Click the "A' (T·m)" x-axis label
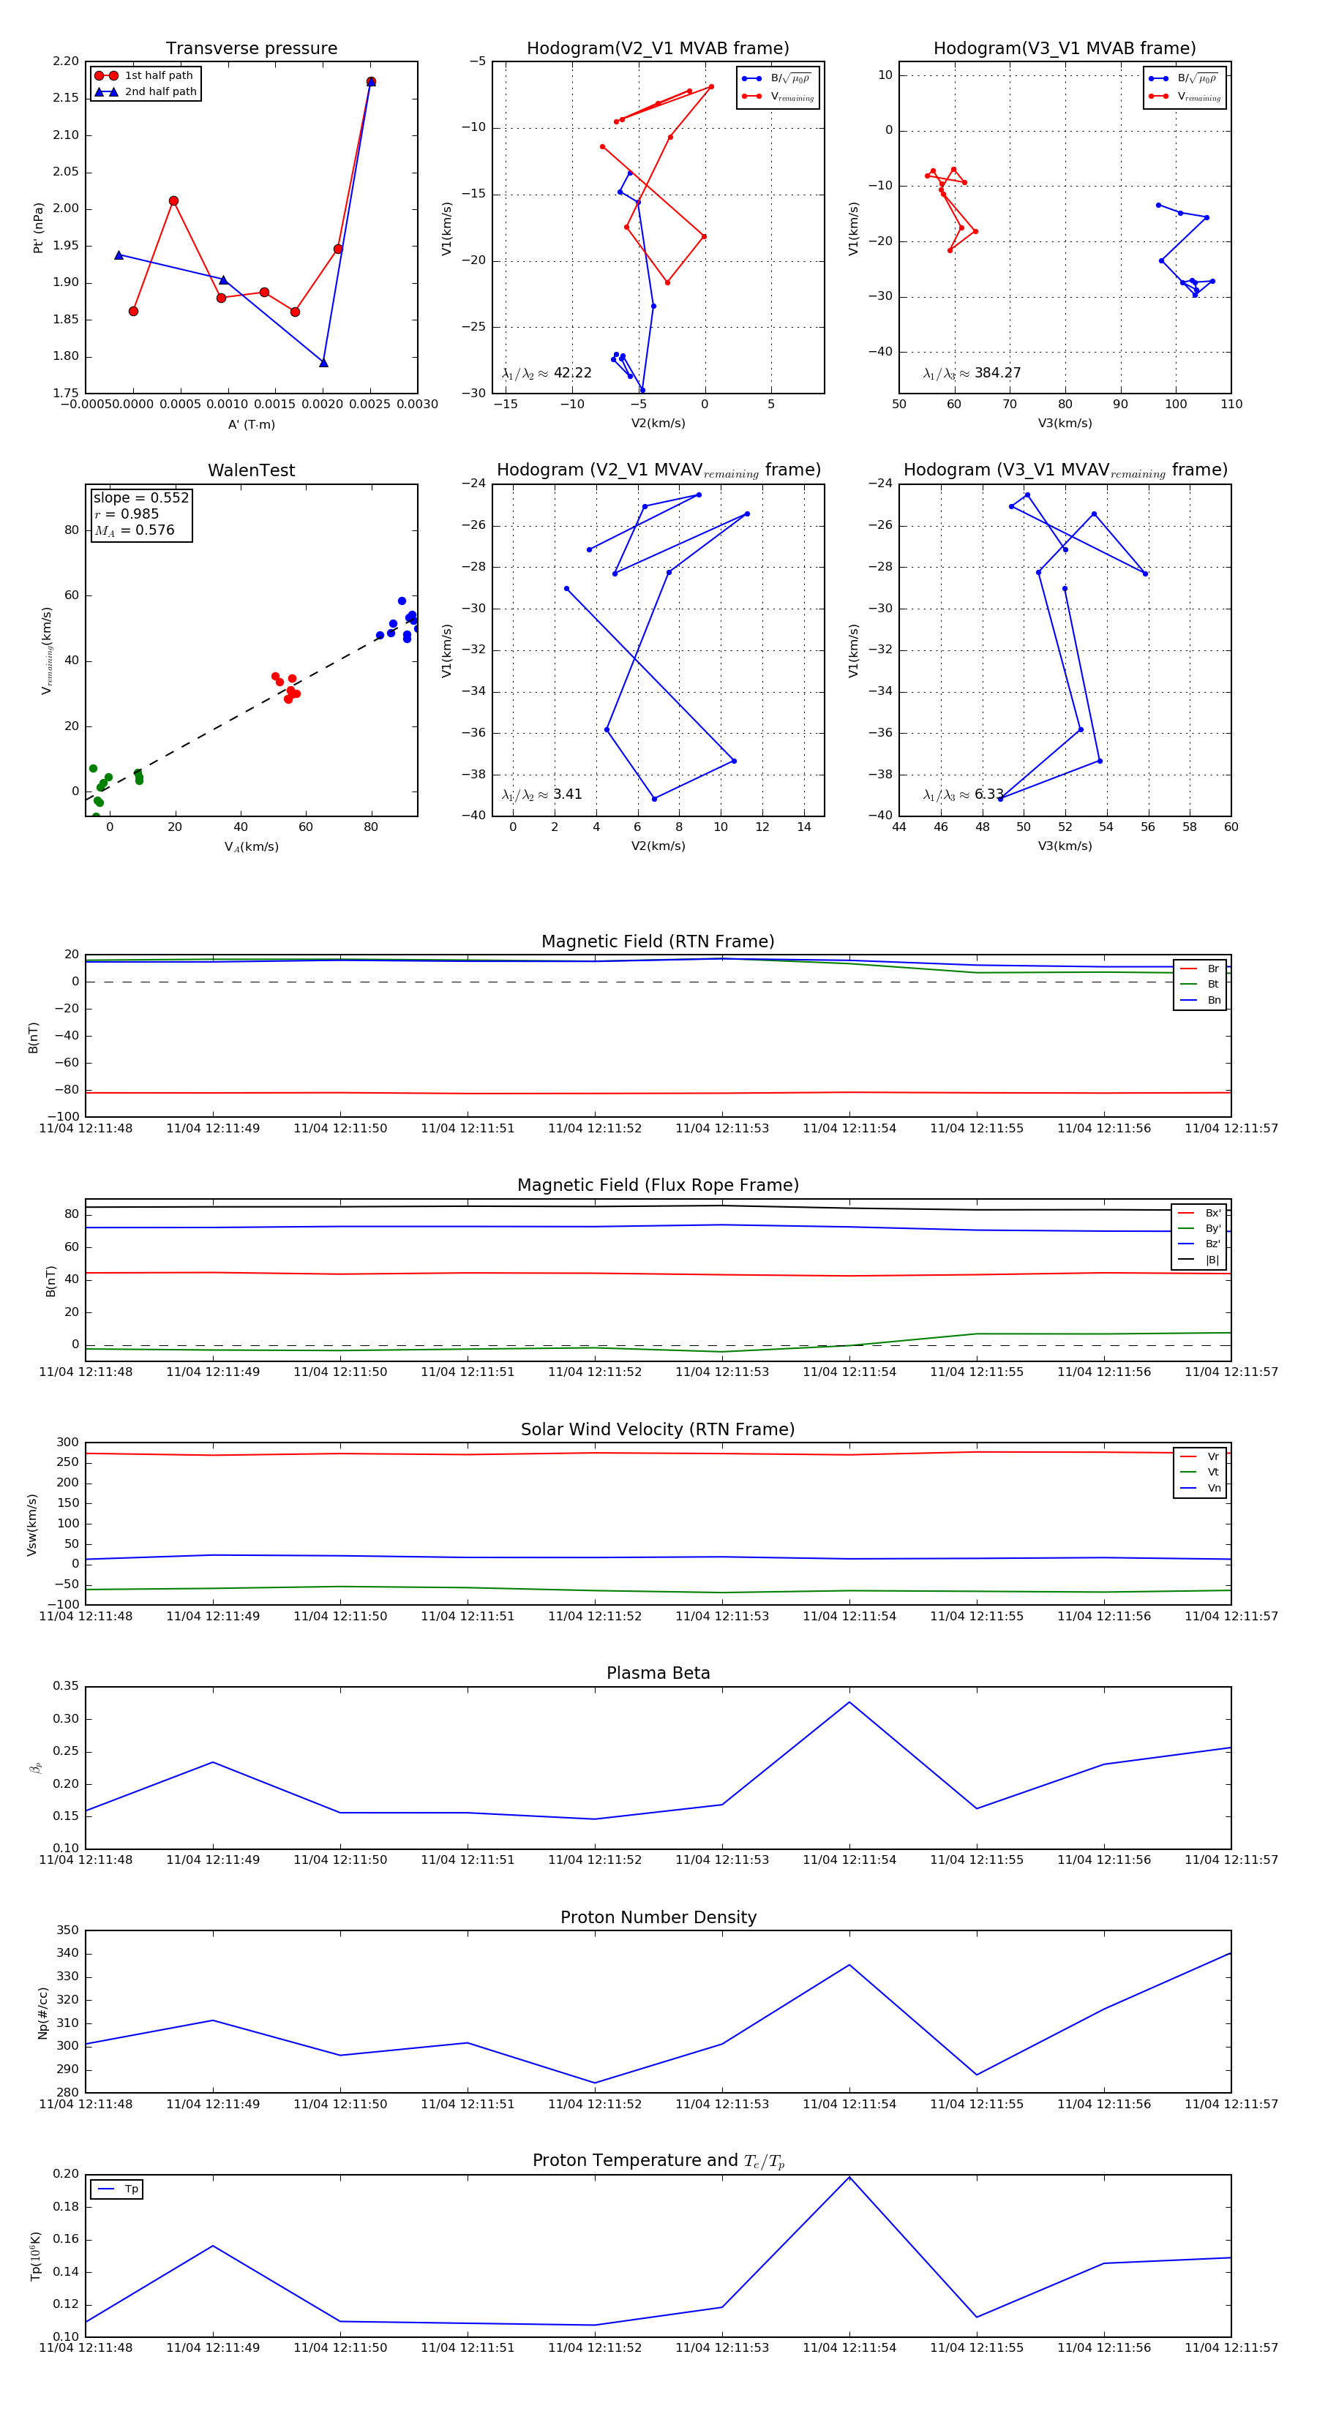 point(251,424)
